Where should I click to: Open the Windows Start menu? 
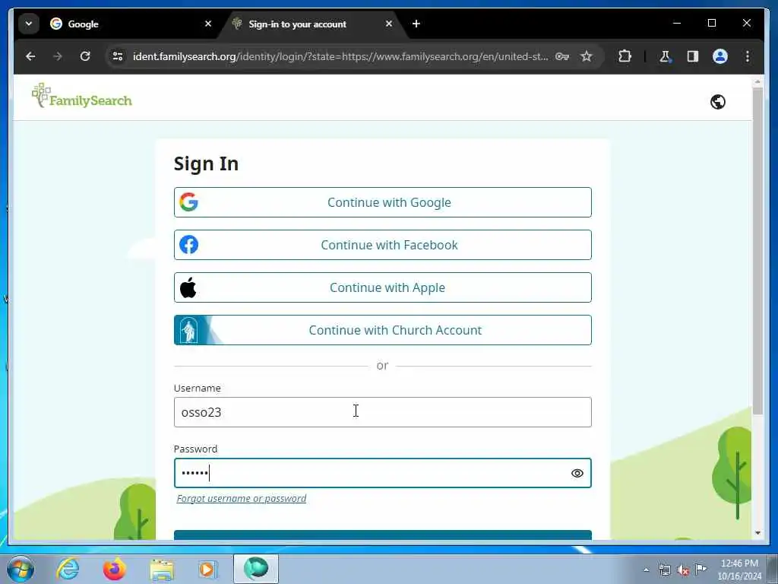pos(21,569)
